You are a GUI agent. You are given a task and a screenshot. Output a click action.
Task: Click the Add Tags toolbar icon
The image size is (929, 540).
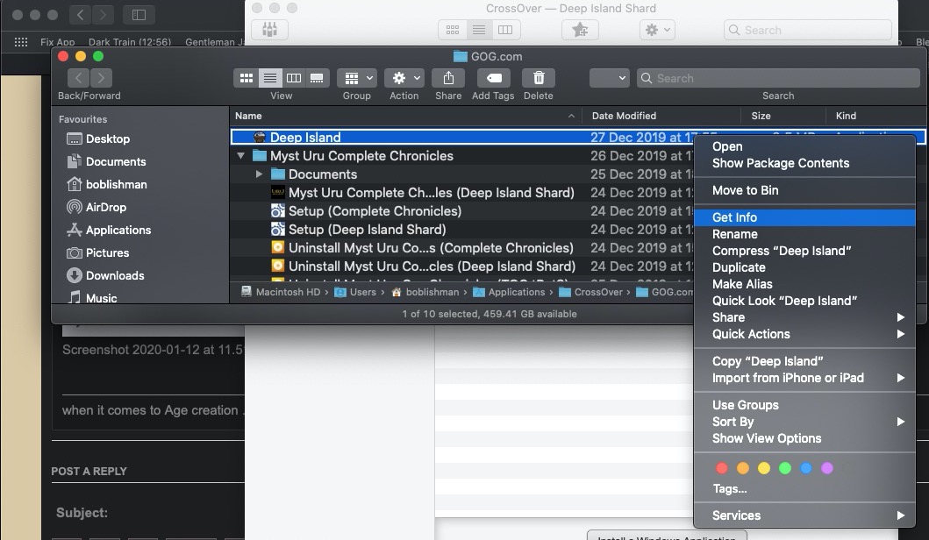point(494,78)
